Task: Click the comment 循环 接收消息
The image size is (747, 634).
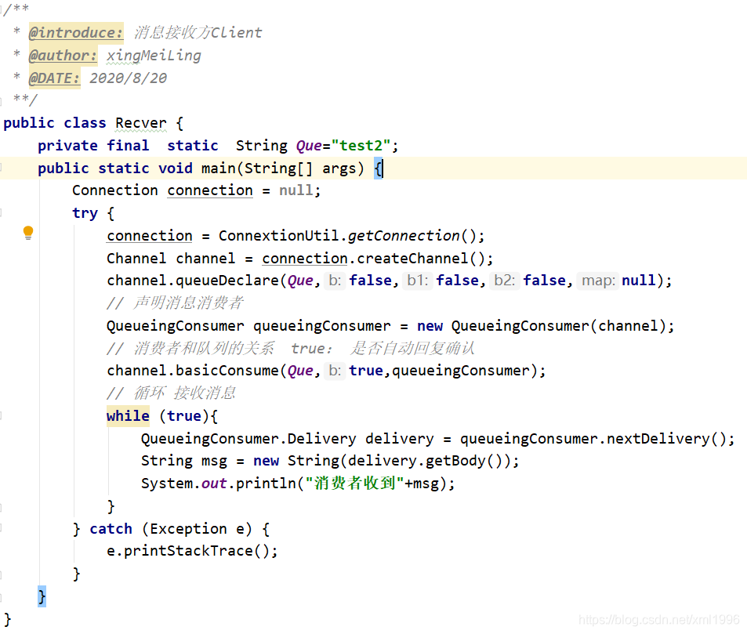Action: tap(184, 393)
